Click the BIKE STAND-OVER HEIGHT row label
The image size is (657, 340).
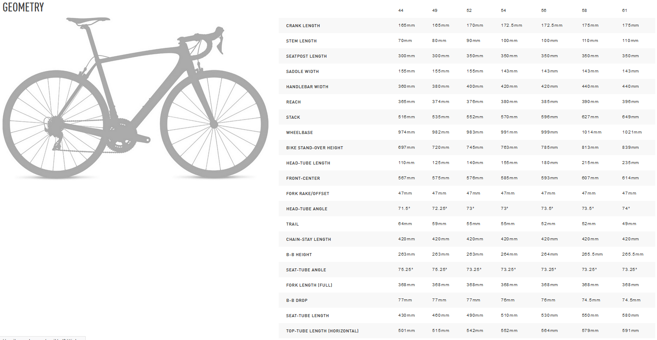click(x=314, y=148)
